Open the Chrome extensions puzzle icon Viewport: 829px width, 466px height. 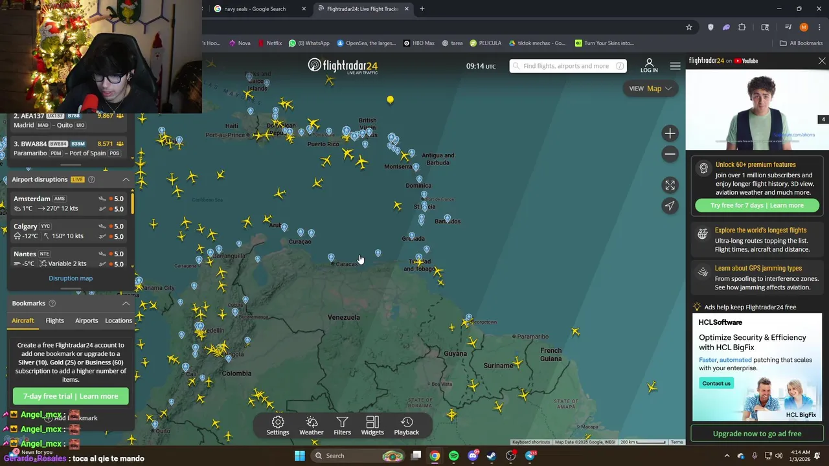[742, 27]
